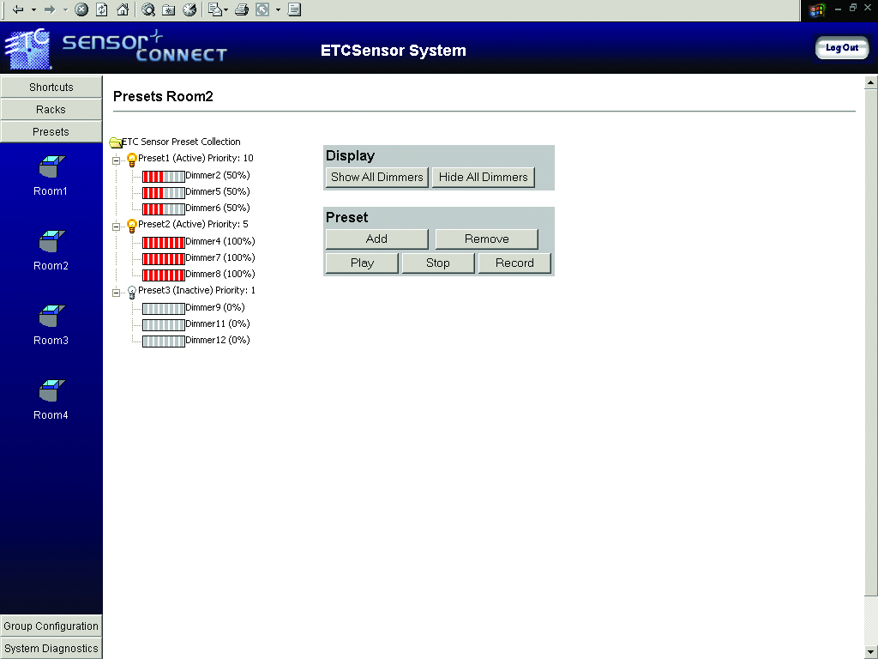Go to the browser Home page icon

(122, 9)
